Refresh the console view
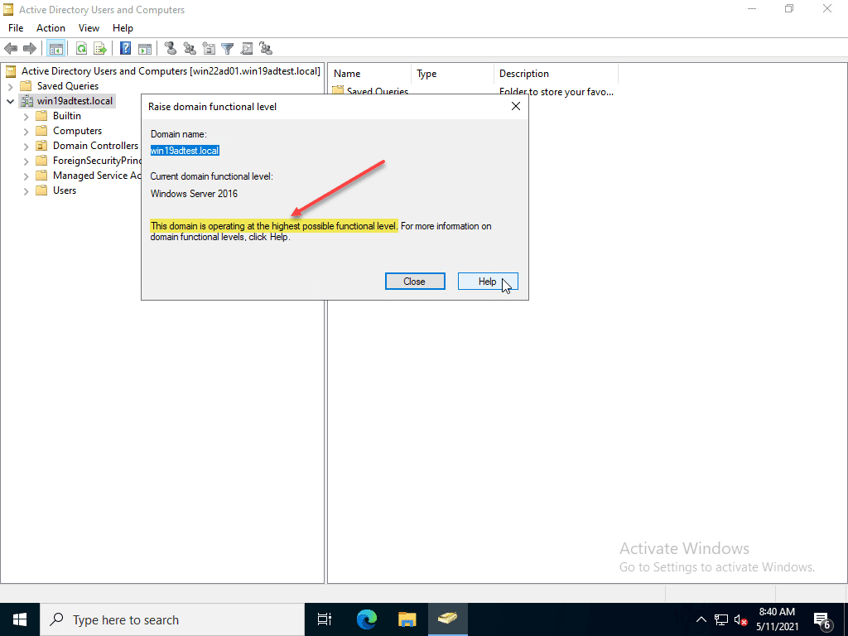Viewport: 848px width, 636px height. 81,48
